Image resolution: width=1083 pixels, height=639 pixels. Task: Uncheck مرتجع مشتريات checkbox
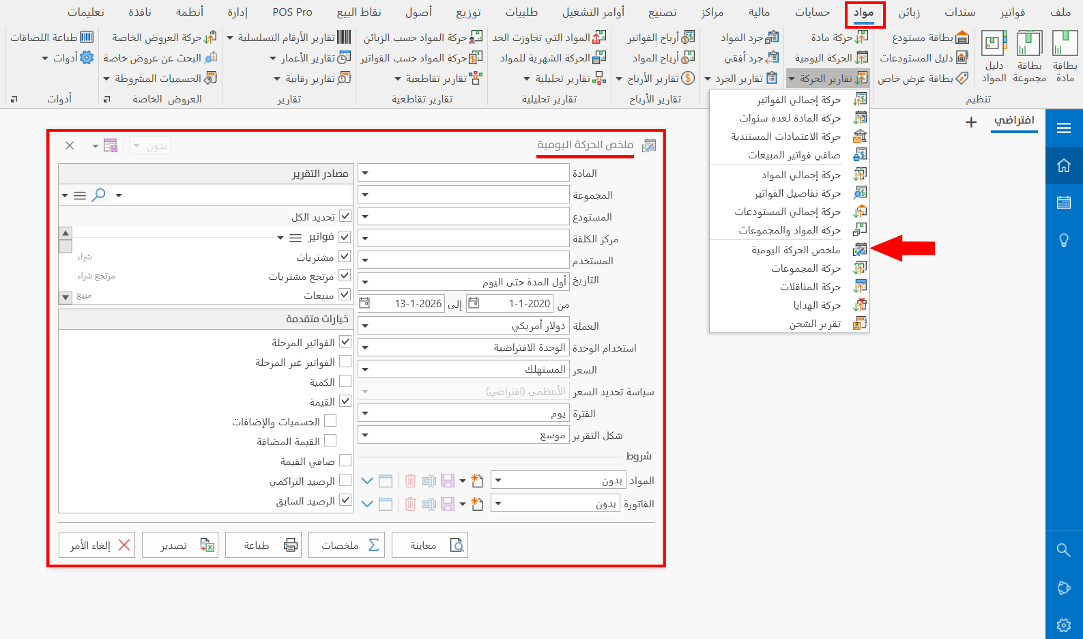tap(345, 275)
